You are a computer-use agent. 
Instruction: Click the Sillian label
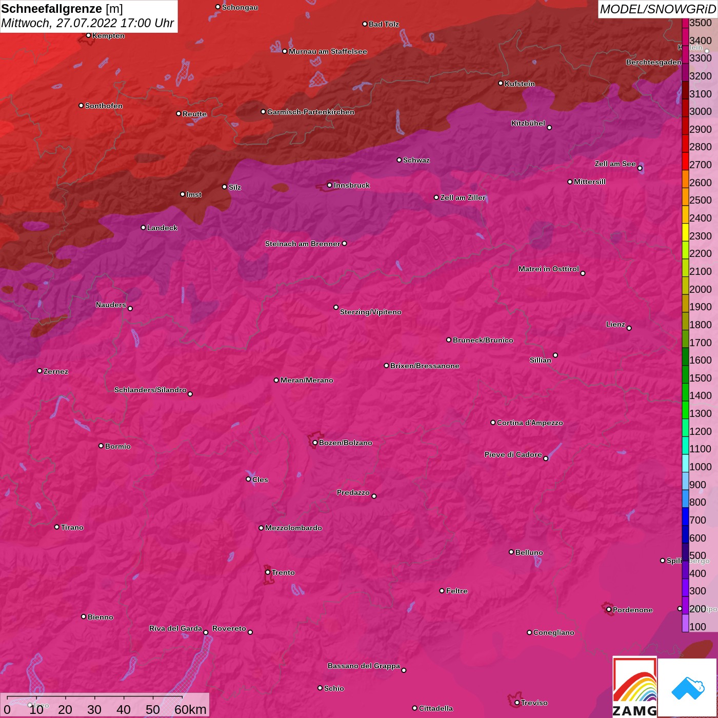[x=541, y=360]
